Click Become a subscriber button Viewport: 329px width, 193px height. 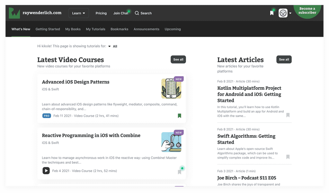tap(307, 11)
